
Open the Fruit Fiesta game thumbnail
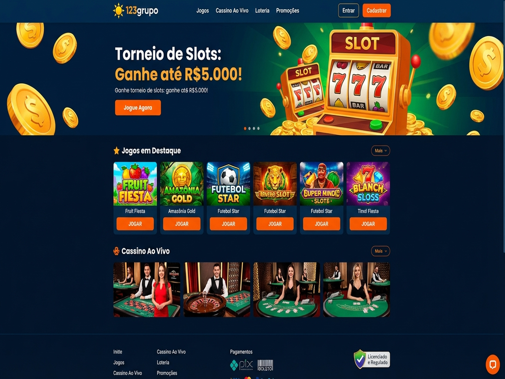[135, 184]
